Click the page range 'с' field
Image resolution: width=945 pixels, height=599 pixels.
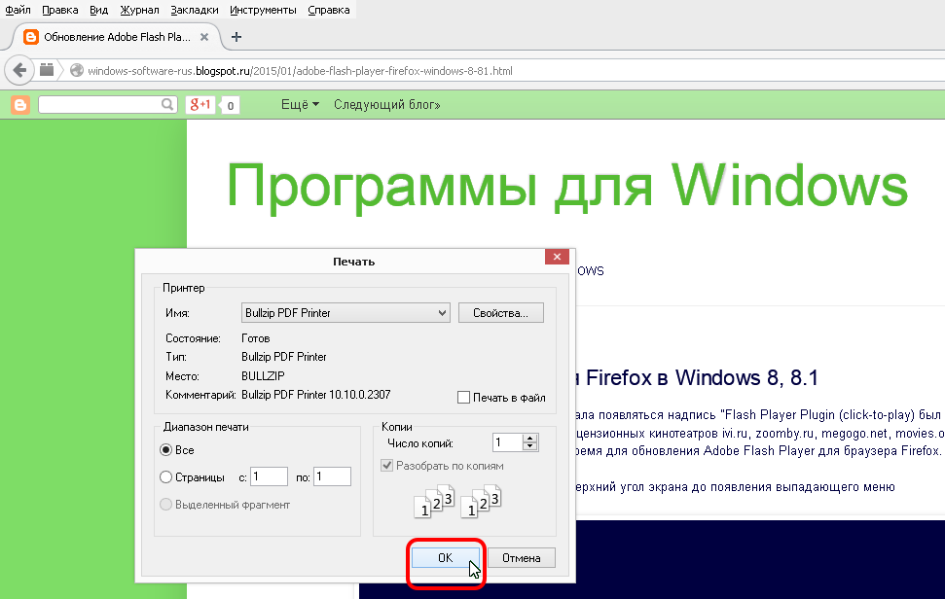pyautogui.click(x=269, y=476)
